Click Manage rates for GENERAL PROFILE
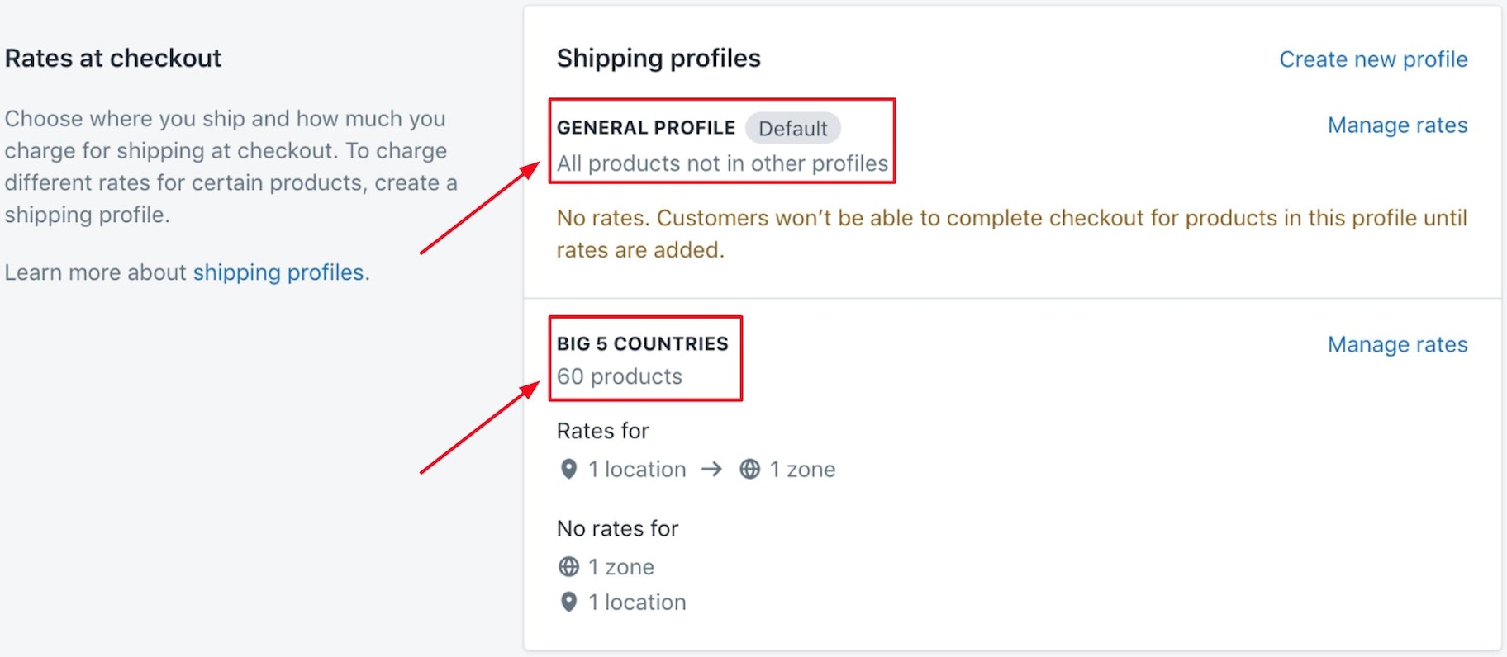Screen dimensions: 1507x657 click(x=1397, y=125)
